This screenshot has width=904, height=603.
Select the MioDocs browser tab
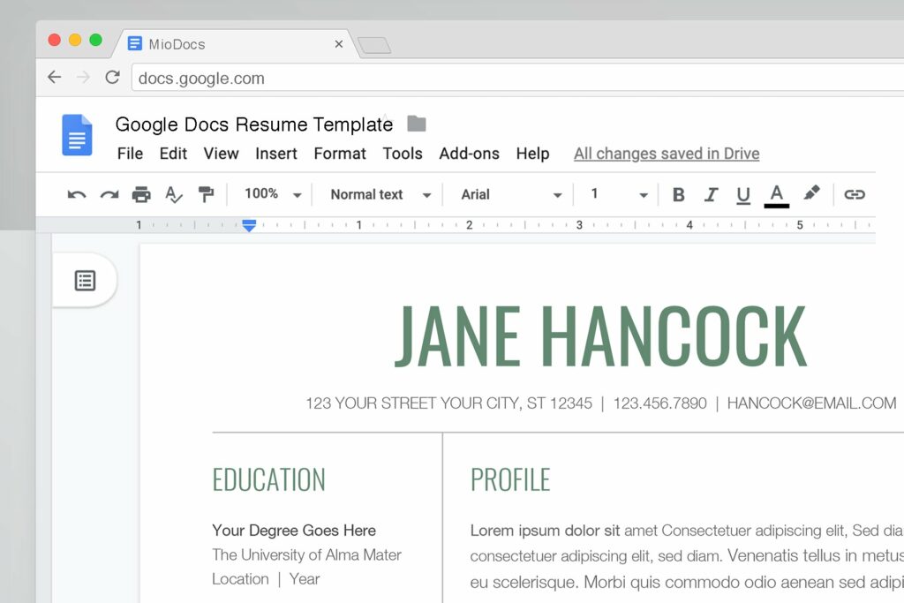(233, 44)
